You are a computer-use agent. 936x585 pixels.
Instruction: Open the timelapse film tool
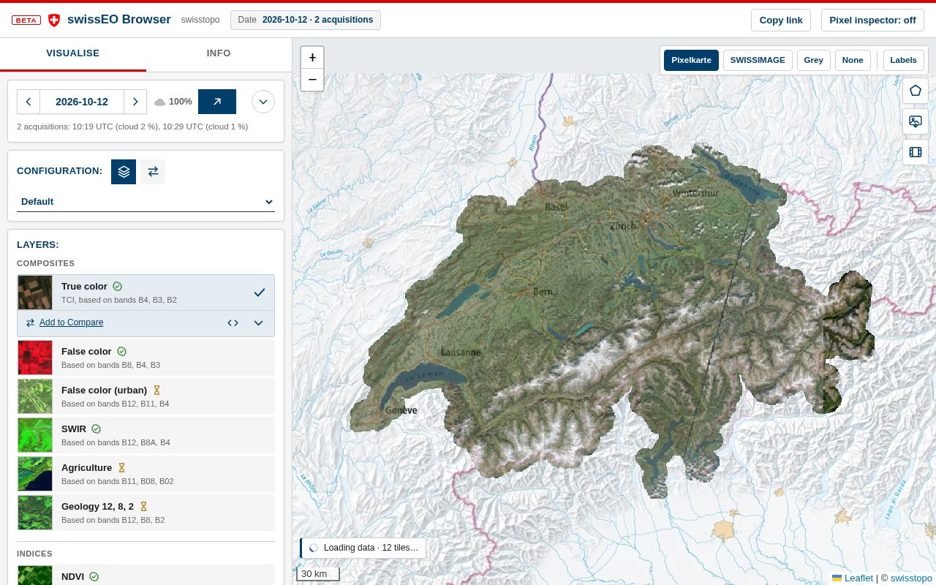916,152
